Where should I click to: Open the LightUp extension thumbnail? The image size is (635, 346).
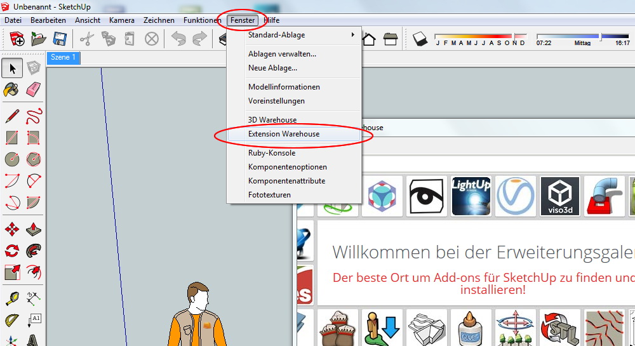(471, 196)
